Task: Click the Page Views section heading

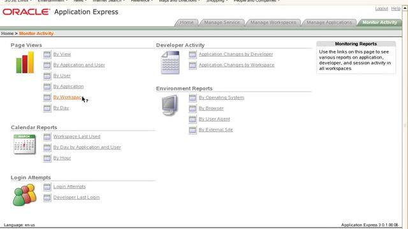Action: (x=26, y=45)
